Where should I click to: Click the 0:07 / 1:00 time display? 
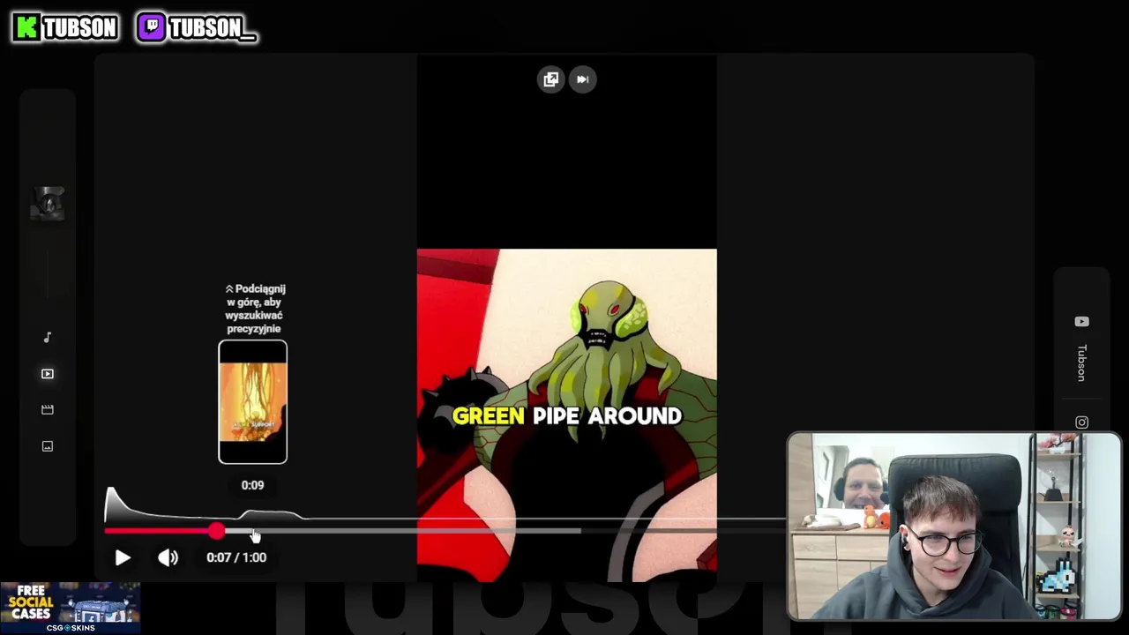(236, 557)
